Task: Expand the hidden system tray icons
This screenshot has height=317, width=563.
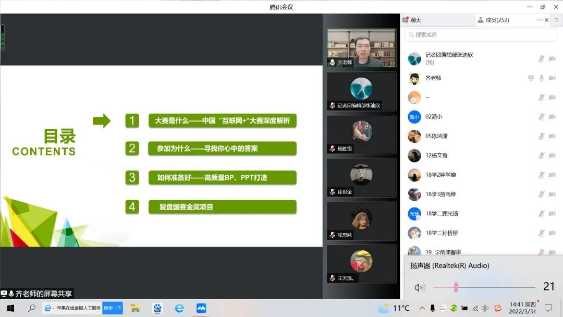Action: [421, 308]
